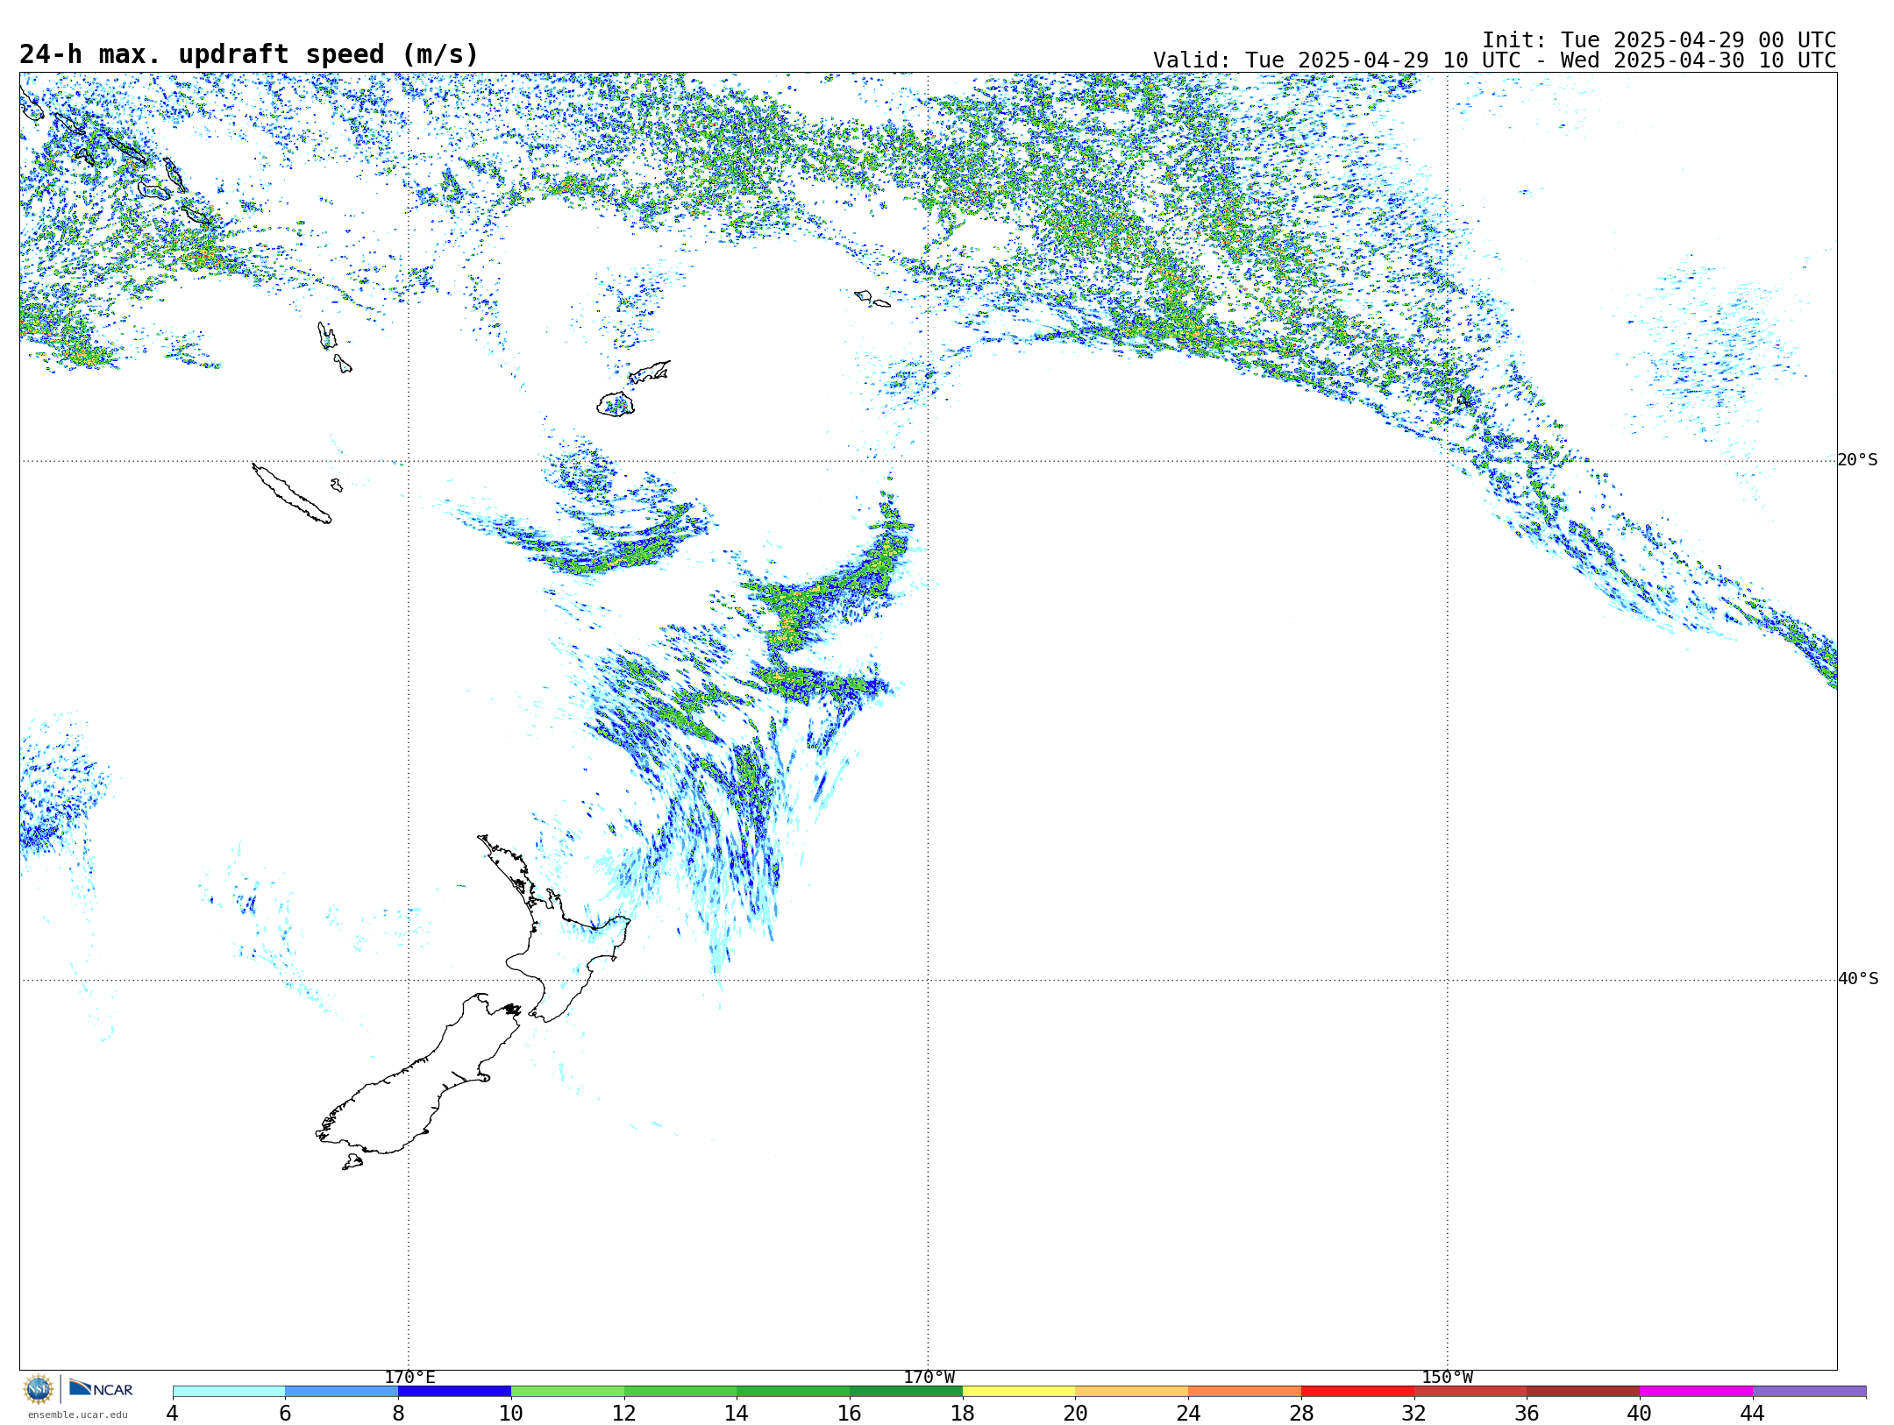The image size is (1894, 1425).
Task: Select the yellow 18–20 colorbar swatch
Action: [1019, 1391]
